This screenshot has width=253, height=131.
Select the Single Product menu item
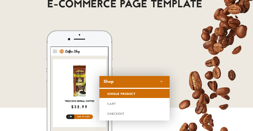[x=134, y=94]
